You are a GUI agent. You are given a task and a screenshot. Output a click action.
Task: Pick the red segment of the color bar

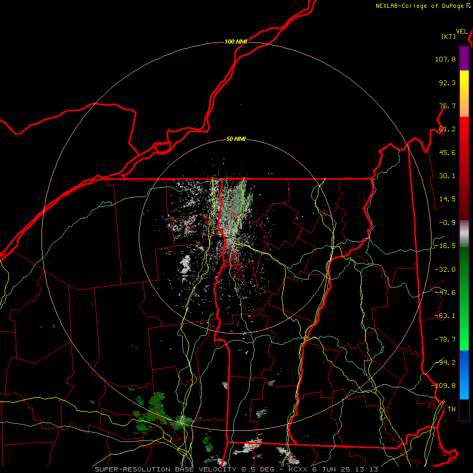point(464,168)
